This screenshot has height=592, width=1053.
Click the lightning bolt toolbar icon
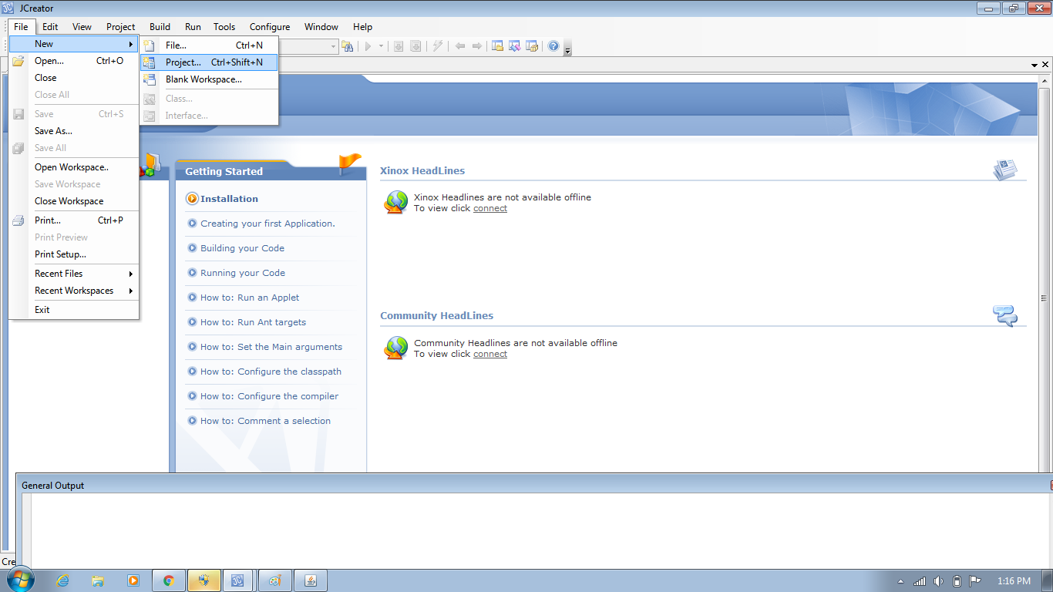(438, 46)
